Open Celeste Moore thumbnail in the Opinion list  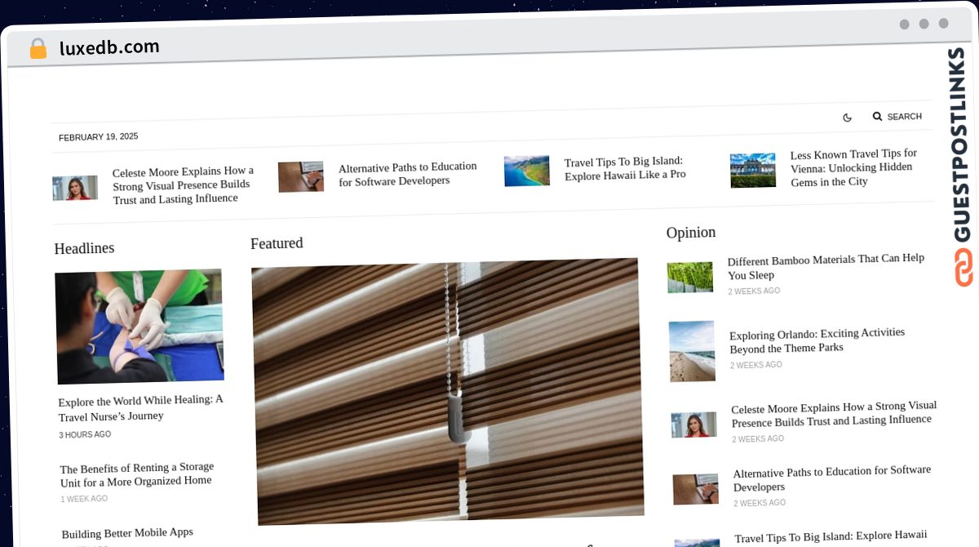(694, 425)
